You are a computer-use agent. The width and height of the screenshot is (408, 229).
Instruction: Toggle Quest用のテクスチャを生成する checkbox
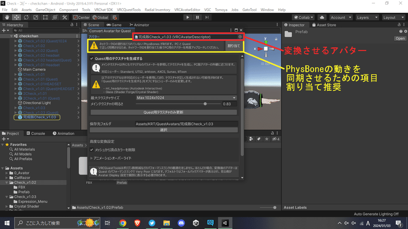[92, 59]
